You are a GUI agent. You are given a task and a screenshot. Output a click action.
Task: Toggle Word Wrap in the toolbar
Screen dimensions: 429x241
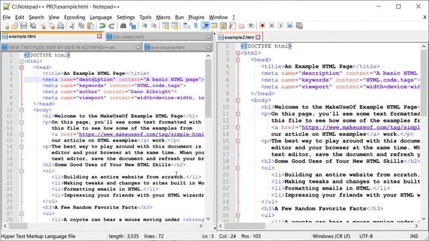[186, 26]
